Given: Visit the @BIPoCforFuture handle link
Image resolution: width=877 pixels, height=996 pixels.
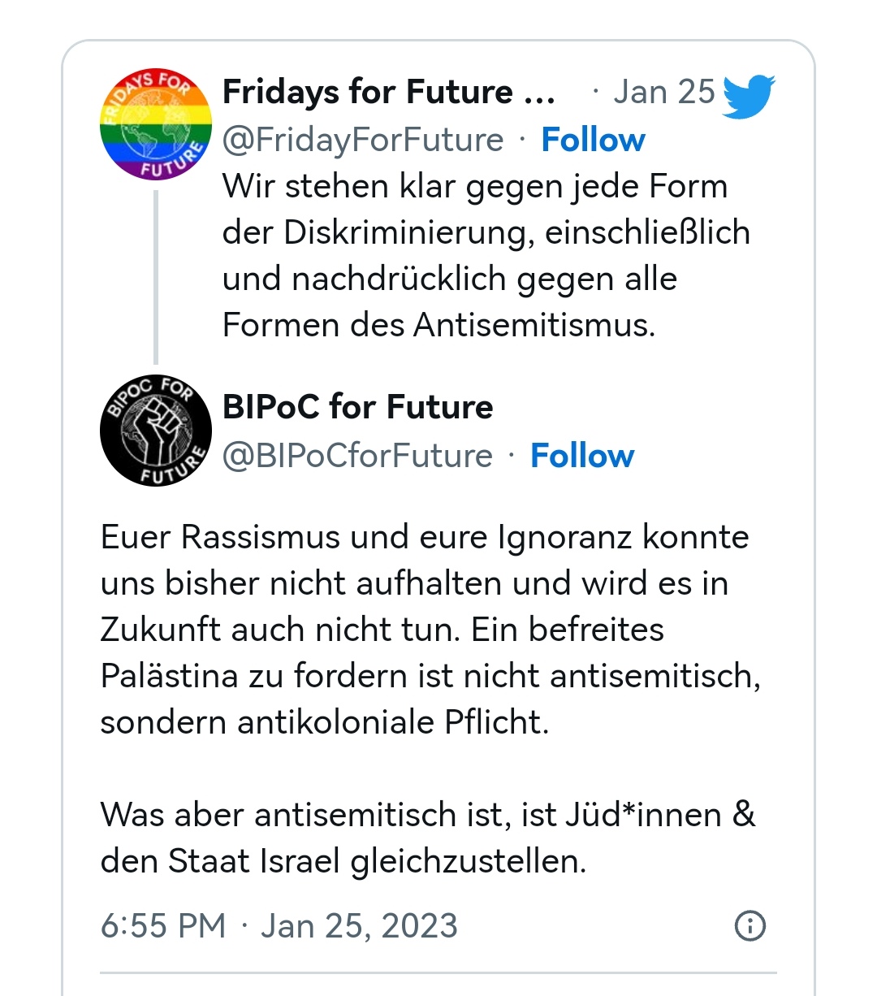Looking at the screenshot, I should (x=357, y=456).
